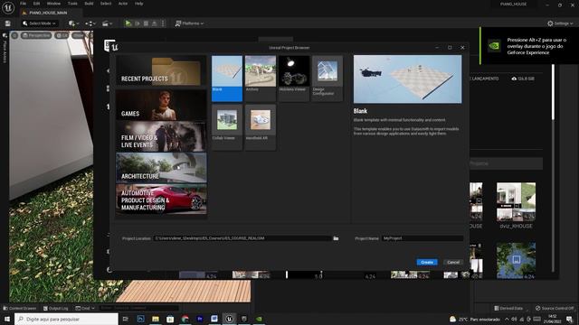Open the Select Mode dropdown

click(39, 23)
